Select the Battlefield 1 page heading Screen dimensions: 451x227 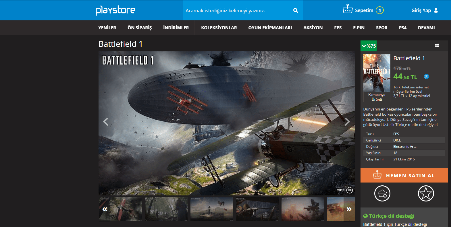[120, 44]
